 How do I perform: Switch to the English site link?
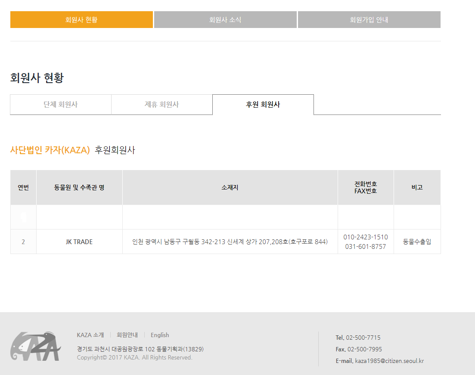(160, 335)
